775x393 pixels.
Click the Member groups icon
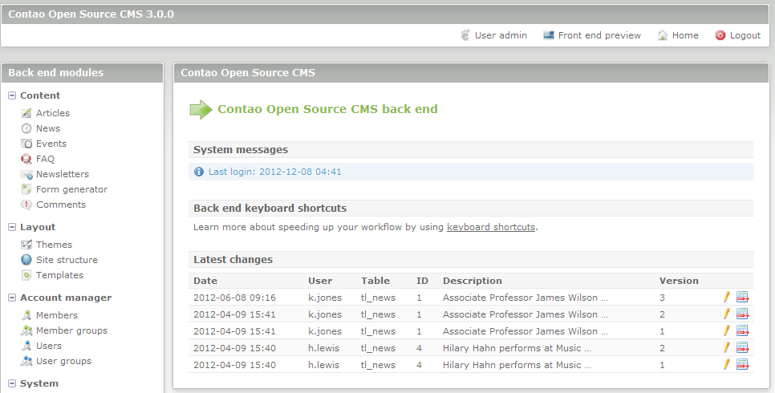click(x=27, y=330)
